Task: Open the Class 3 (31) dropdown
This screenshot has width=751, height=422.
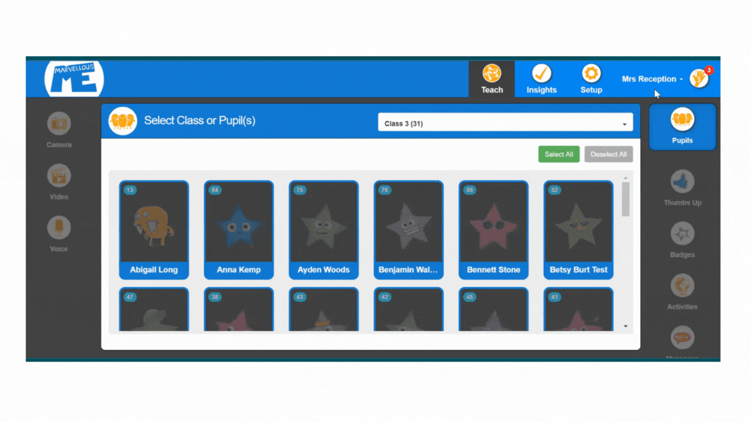Action: [x=505, y=124]
